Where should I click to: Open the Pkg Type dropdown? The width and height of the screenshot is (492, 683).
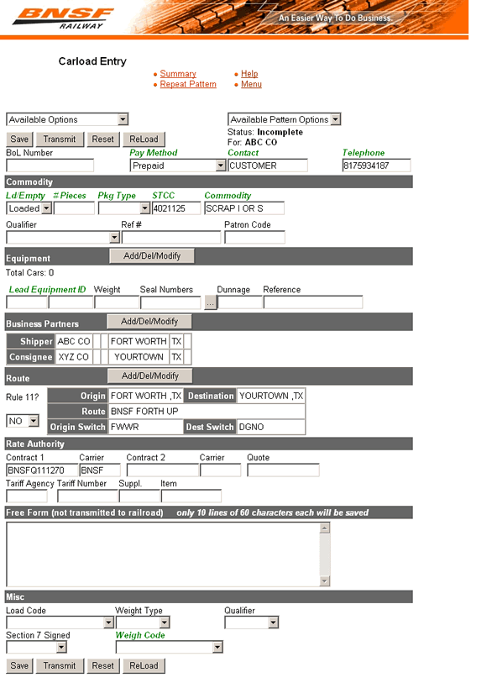coord(124,208)
